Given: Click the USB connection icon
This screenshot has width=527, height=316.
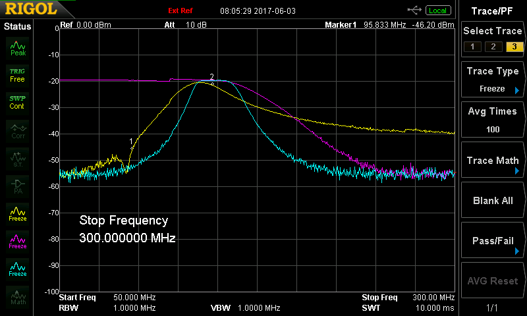Looking at the screenshot, I should (x=415, y=11).
